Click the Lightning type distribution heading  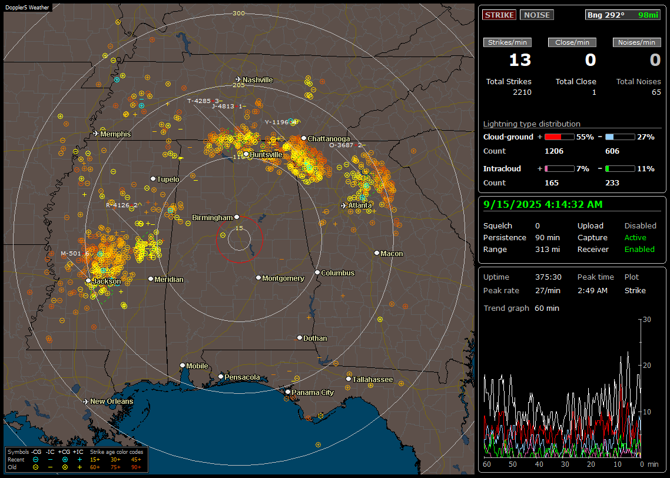(x=532, y=124)
